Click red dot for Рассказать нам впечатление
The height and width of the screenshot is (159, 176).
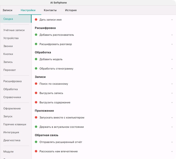(x=36, y=151)
